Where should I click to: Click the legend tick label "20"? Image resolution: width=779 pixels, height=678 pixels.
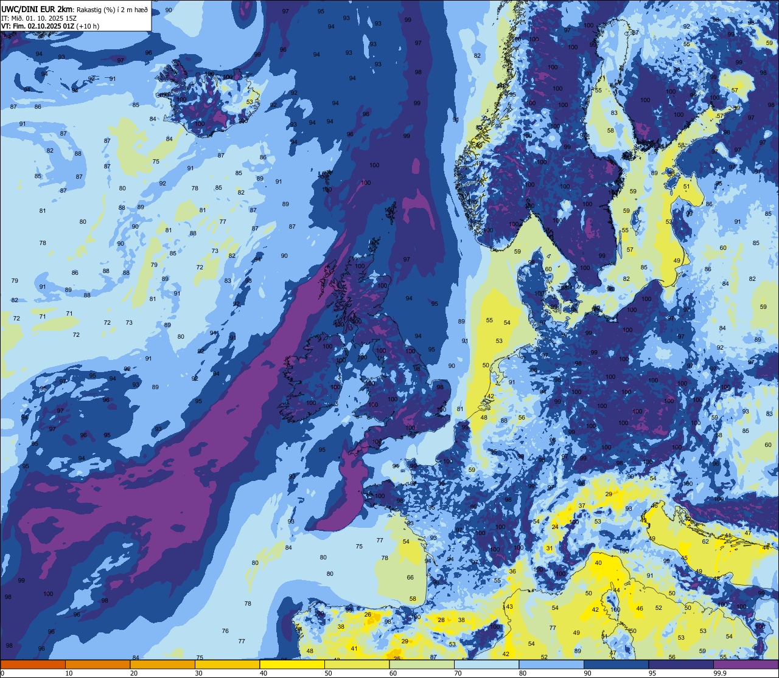tap(134, 673)
